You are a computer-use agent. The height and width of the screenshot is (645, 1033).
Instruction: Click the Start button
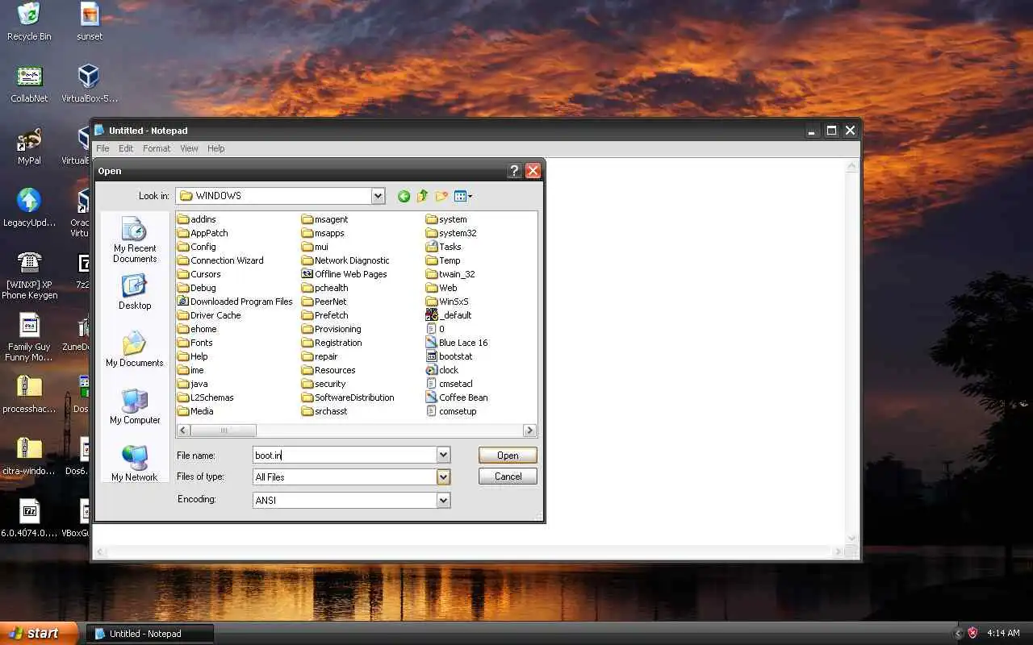point(39,634)
